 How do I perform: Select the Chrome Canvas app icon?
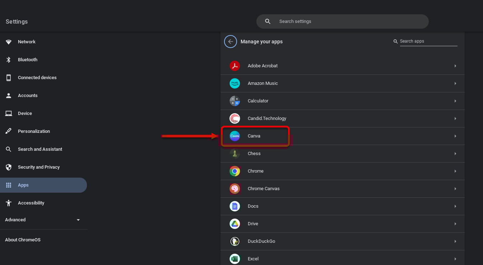pos(235,188)
